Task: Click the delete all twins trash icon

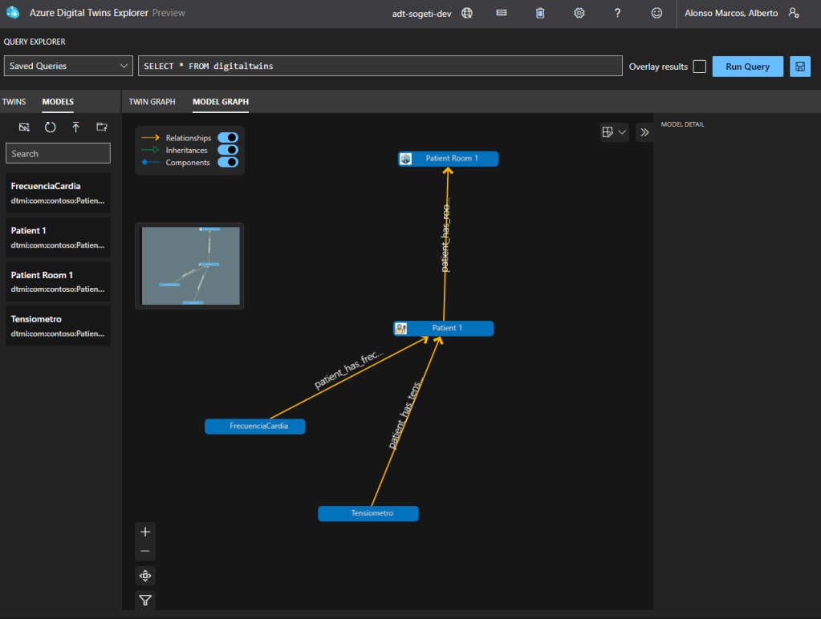Action: click(x=540, y=13)
